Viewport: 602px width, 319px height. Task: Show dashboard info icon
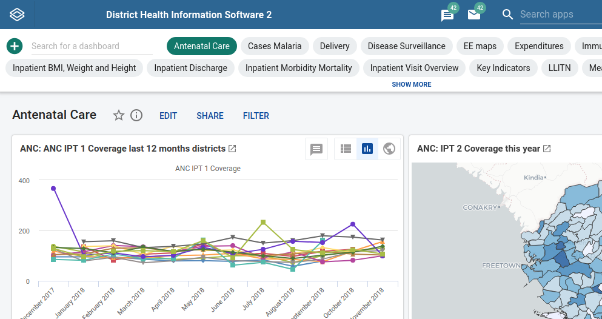pyautogui.click(x=136, y=115)
